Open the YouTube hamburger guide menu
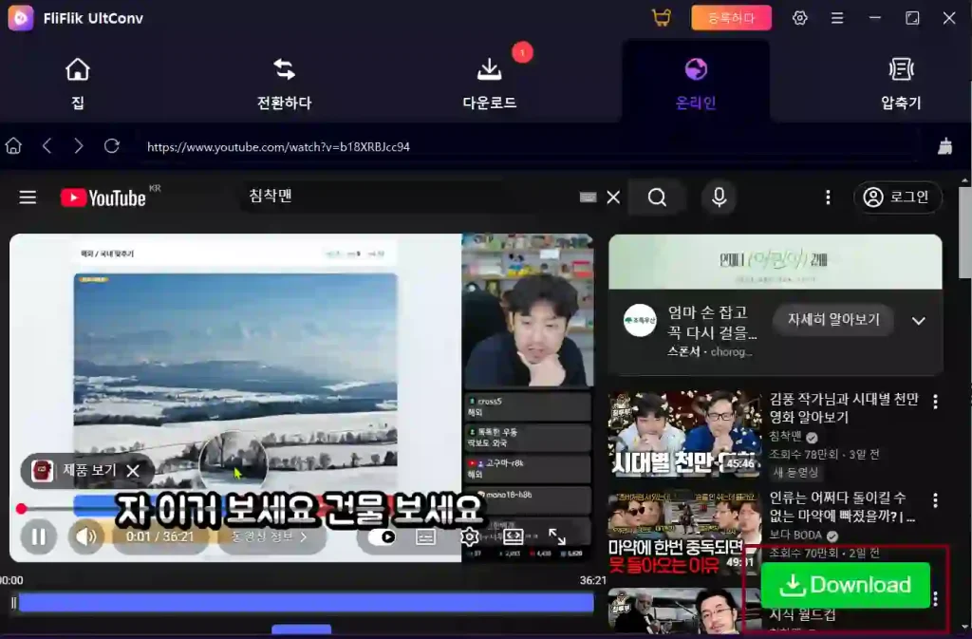 28,197
